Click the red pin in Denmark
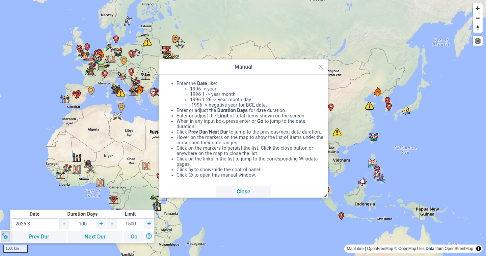The width and height of the screenshot is (486, 256). (116, 39)
